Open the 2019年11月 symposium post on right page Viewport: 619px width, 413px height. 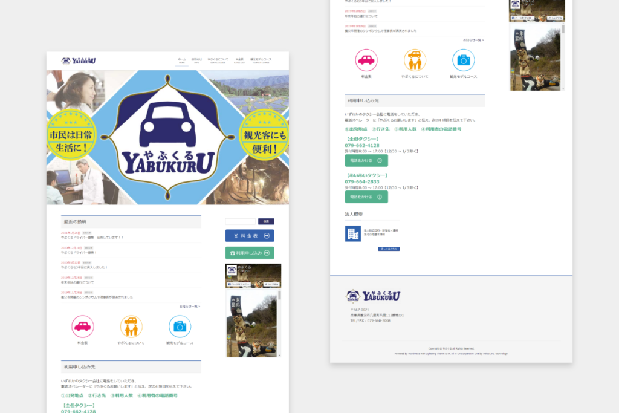[381, 31]
